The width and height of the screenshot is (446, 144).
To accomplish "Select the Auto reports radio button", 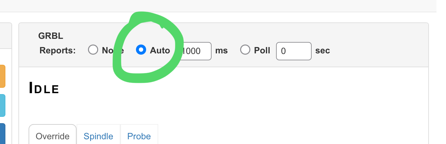I will tap(141, 50).
